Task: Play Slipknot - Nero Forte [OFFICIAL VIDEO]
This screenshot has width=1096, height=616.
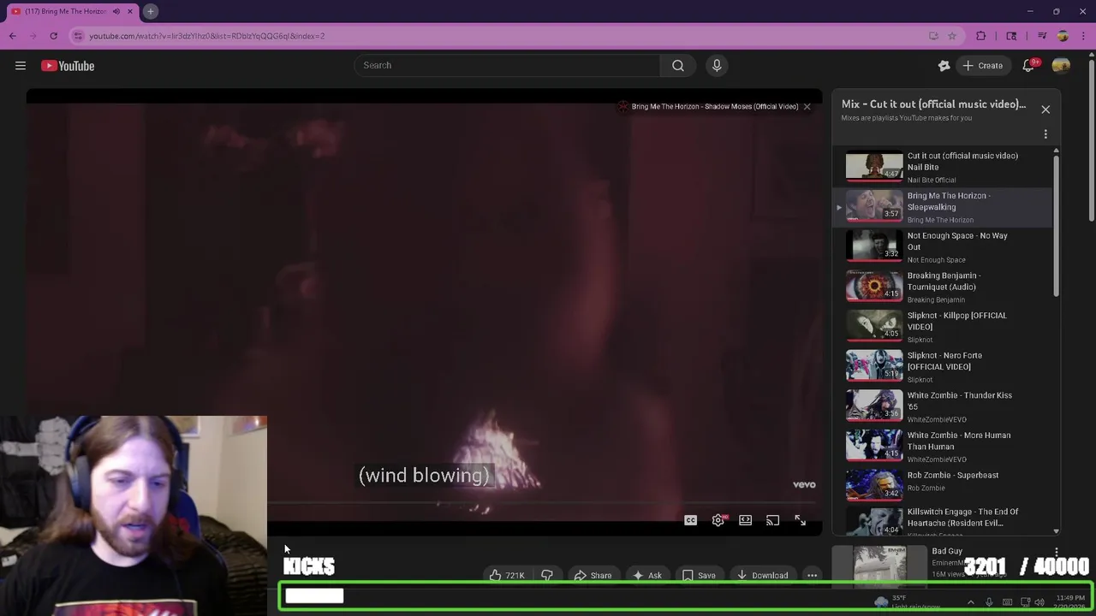Action: click(x=942, y=366)
